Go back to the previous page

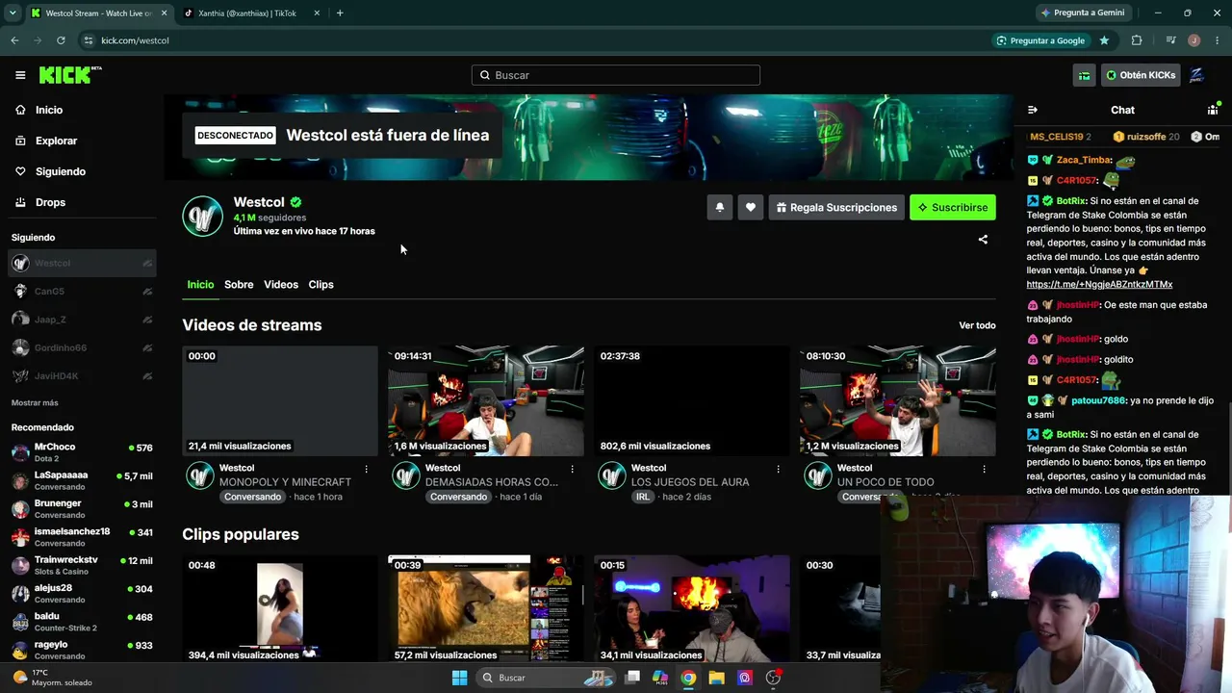(14, 40)
